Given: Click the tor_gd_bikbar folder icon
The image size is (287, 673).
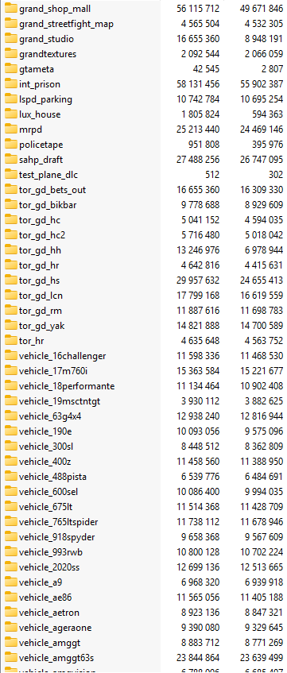Looking at the screenshot, I should point(11,205).
